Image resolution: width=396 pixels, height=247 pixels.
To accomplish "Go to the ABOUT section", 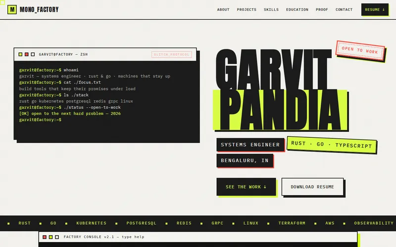I will 223,9.
